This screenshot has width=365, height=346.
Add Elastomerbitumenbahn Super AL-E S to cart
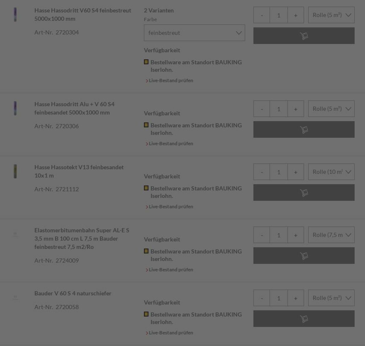304,255
